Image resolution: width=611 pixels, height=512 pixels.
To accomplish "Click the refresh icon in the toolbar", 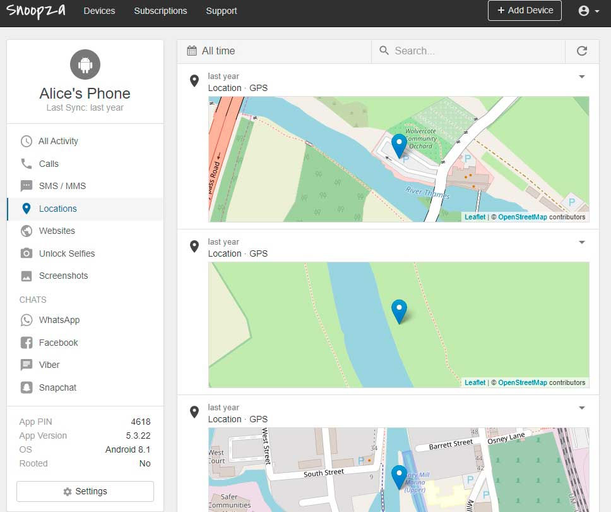I will coord(582,51).
